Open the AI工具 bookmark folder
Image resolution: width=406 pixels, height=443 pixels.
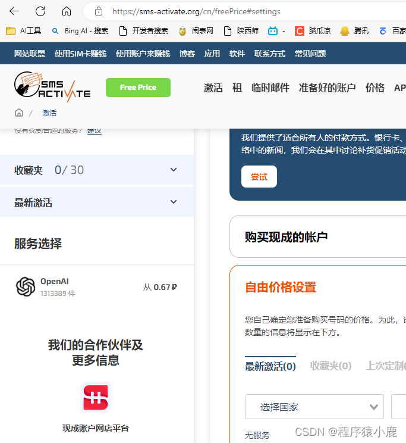[23, 31]
